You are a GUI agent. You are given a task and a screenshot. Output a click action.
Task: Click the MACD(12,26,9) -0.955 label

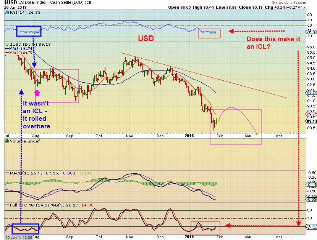pyautogui.click(x=35, y=173)
